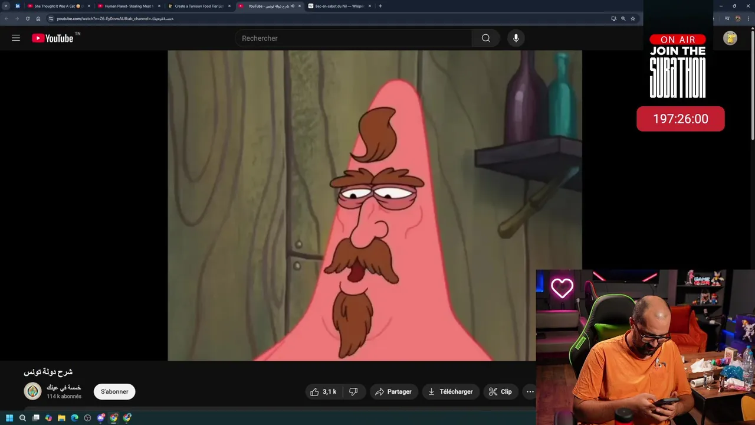Viewport: 755px width, 425px height.
Task: Open the خمسة في عينك channel avatar
Action: [x=32, y=391]
